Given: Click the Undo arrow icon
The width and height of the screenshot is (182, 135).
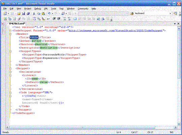Looking at the screenshot, I should [x=49, y=13].
